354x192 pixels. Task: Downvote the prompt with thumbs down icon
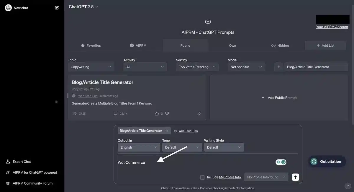click(167, 113)
